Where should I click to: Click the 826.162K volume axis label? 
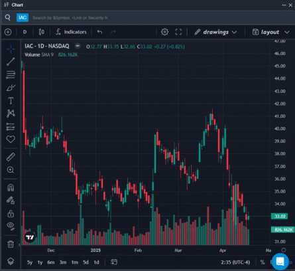[283, 230]
